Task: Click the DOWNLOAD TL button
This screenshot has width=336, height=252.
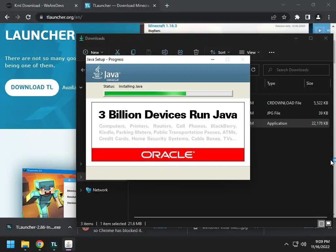Action: pos(32,87)
